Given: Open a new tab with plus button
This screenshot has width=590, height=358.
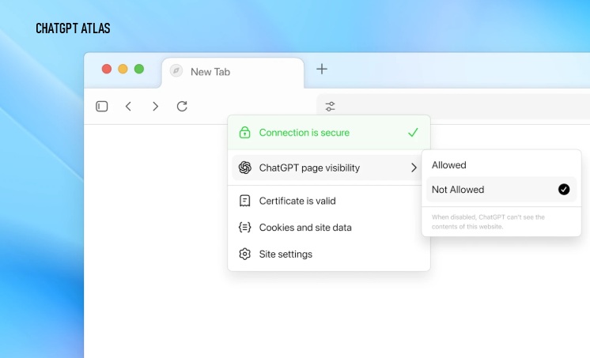Looking at the screenshot, I should point(322,69).
